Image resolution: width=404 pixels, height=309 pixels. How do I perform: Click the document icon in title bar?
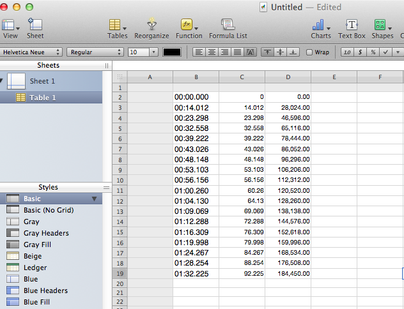pyautogui.click(x=263, y=7)
